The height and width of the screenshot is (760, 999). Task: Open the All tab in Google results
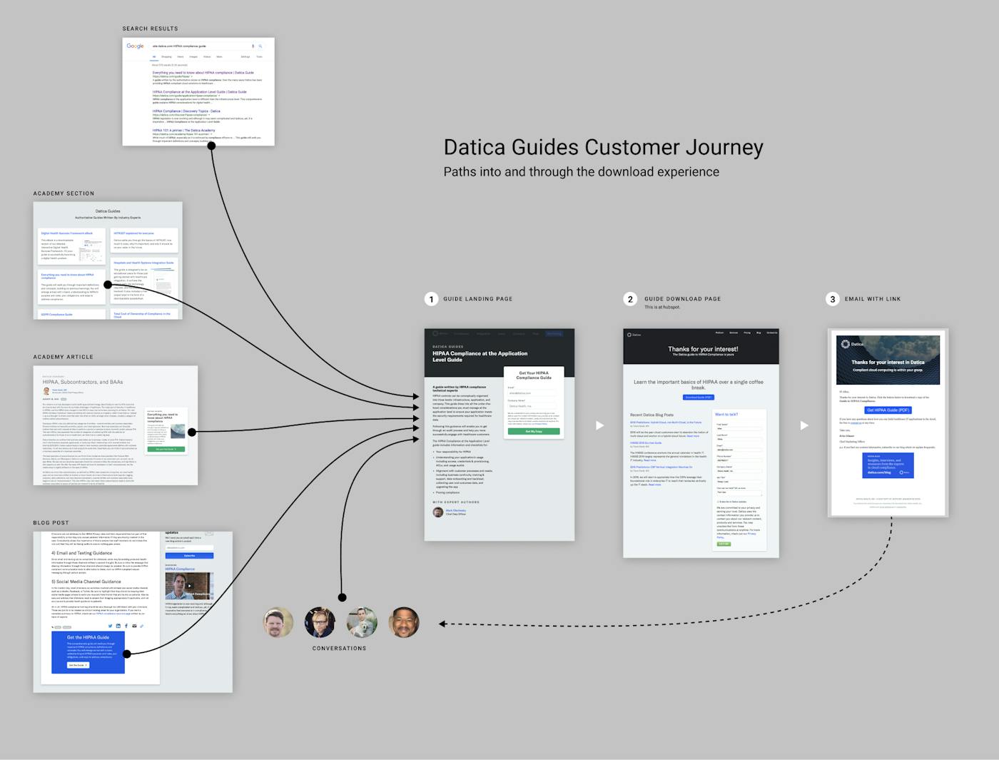pos(154,56)
